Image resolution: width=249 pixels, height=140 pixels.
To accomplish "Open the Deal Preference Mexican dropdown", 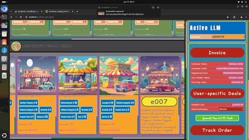I will click(231, 109).
